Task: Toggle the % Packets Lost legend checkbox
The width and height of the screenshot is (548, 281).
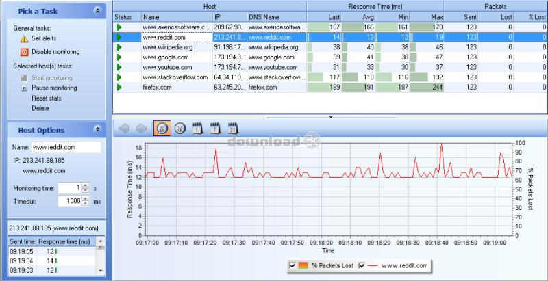Action: tap(292, 266)
